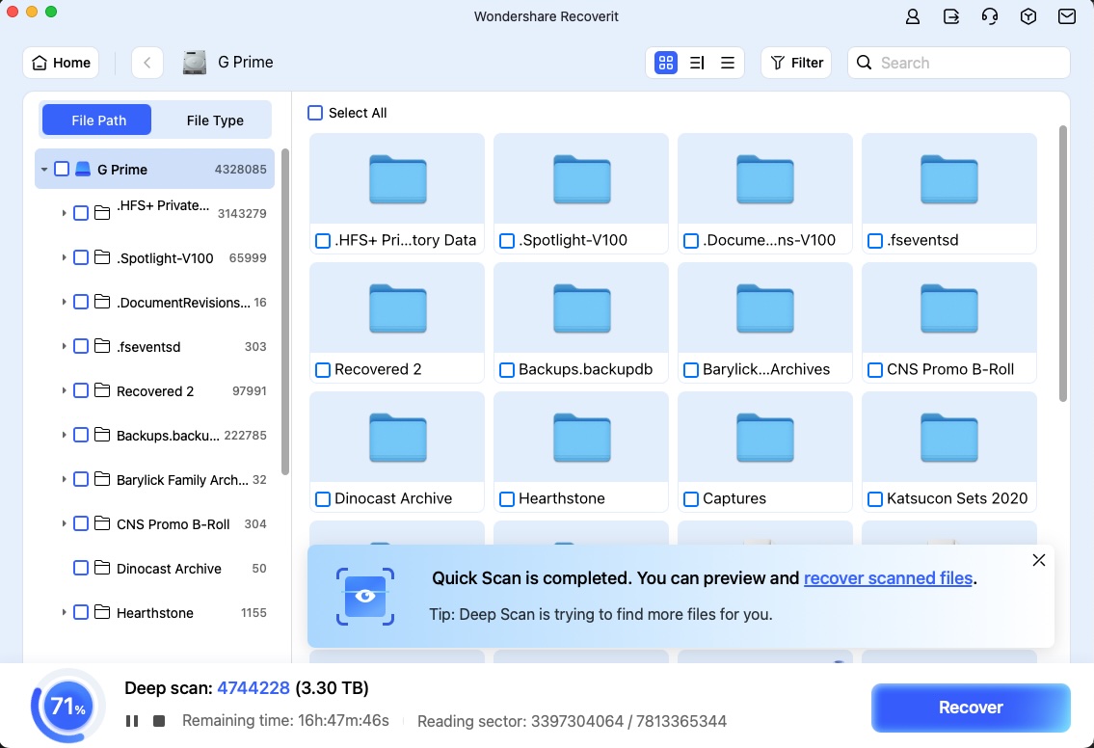The height and width of the screenshot is (748, 1094).
Task: Expand the .Spotlight-V100 tree folder
Action: click(x=64, y=258)
